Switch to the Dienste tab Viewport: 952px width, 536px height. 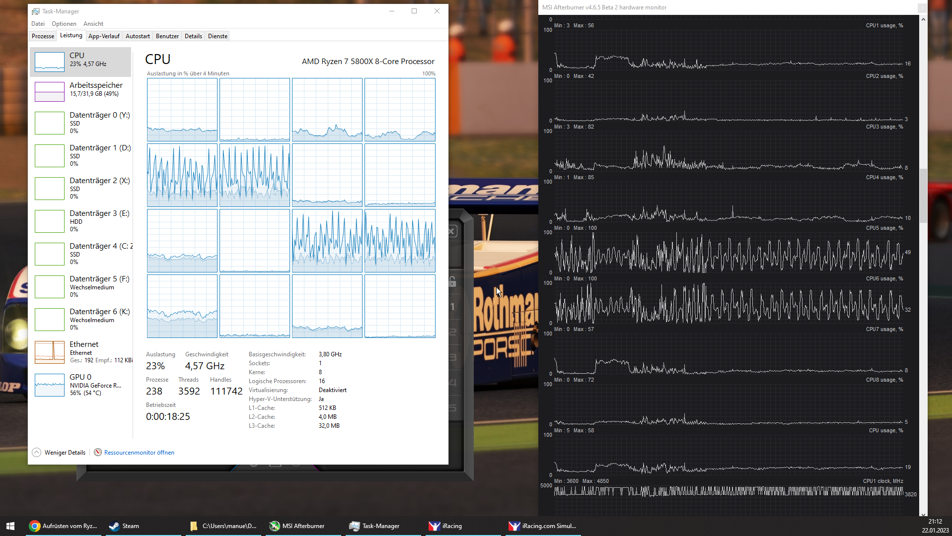coord(218,36)
